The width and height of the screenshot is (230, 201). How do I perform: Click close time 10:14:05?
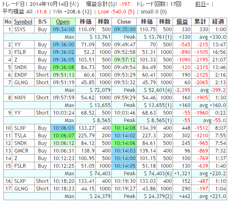(124, 166)
